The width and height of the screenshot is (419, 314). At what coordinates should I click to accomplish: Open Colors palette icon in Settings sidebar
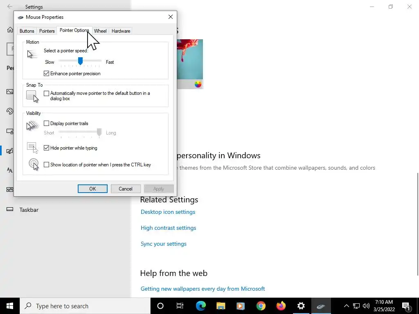pyautogui.click(x=10, y=111)
